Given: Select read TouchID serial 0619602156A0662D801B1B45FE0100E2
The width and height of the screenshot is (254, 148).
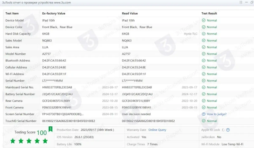Looking at the screenshot, I should coord(148,121).
